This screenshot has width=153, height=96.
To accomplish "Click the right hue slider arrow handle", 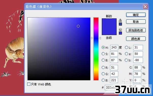I will (100, 38).
